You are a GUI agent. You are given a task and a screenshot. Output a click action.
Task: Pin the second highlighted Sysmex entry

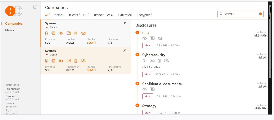124,50
